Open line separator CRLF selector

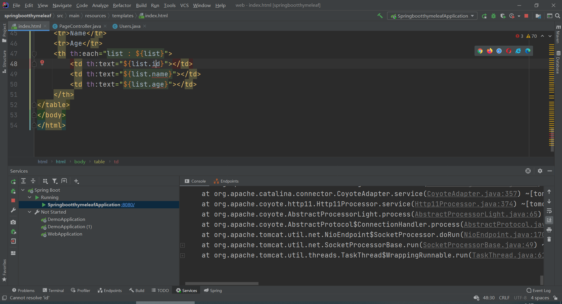point(504,298)
